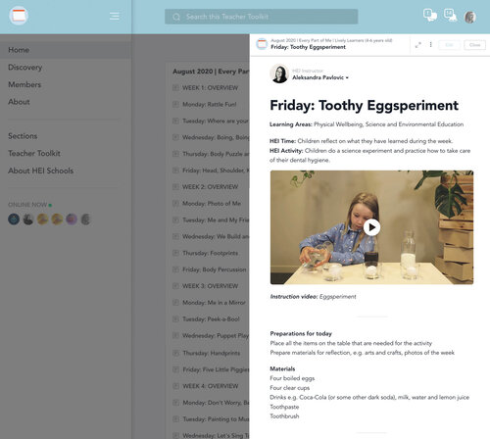
Task: Open Tuesday: Where are your post
Action: point(216,121)
